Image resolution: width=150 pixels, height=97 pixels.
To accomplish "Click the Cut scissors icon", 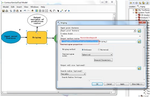I will 11,11.
